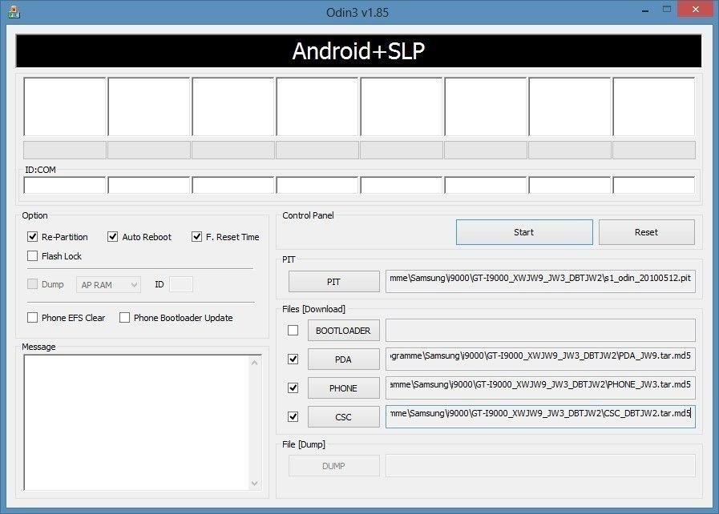Click the Reset button
The height and width of the screenshot is (514, 719).
pos(647,232)
